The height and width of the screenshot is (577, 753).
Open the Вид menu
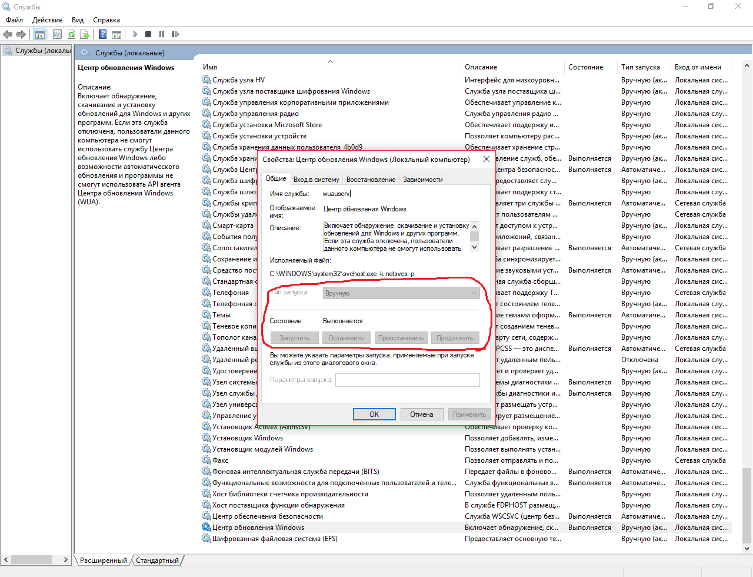point(78,20)
